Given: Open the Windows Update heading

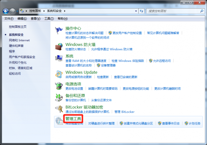Looking at the screenshot, I should coord(81,72).
